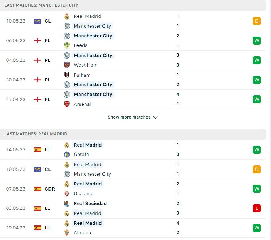Click the Real Sociedad crest icon

(67, 204)
